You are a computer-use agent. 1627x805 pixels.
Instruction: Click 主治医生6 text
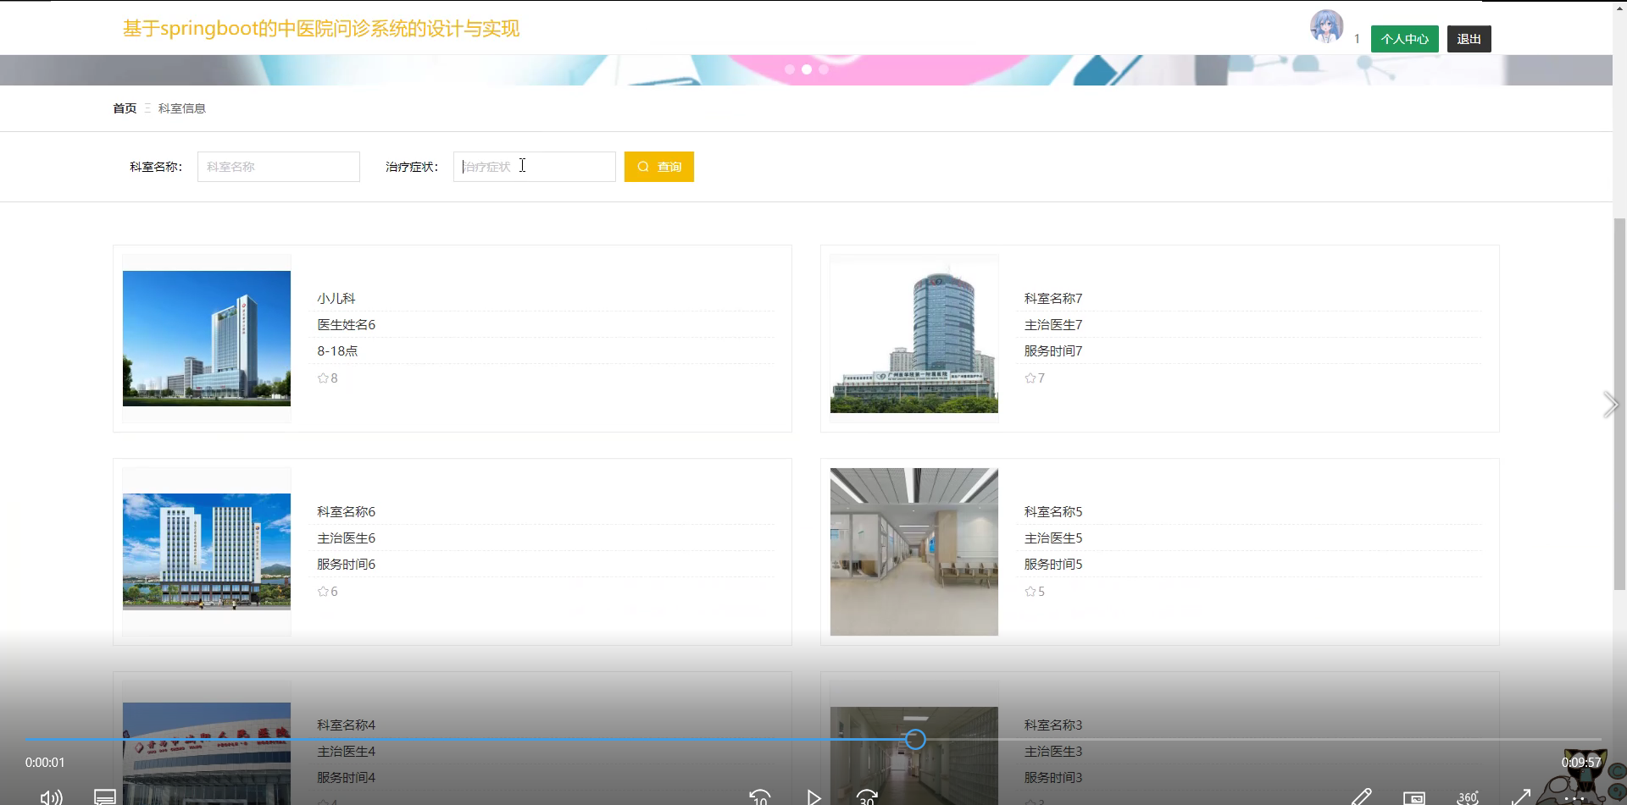pyautogui.click(x=346, y=538)
